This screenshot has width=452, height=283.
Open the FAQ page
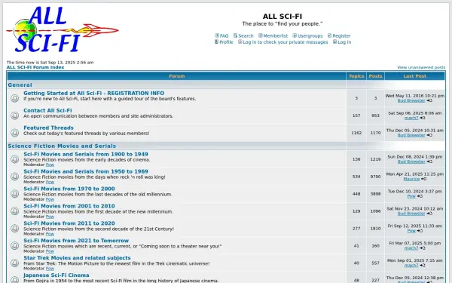pyautogui.click(x=224, y=35)
